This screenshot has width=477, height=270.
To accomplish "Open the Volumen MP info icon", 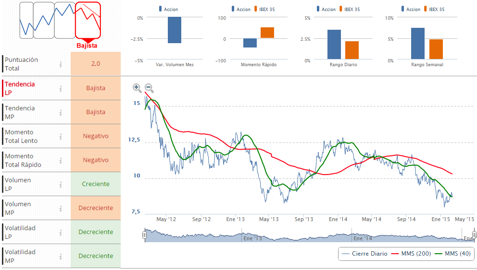I will (61, 208).
